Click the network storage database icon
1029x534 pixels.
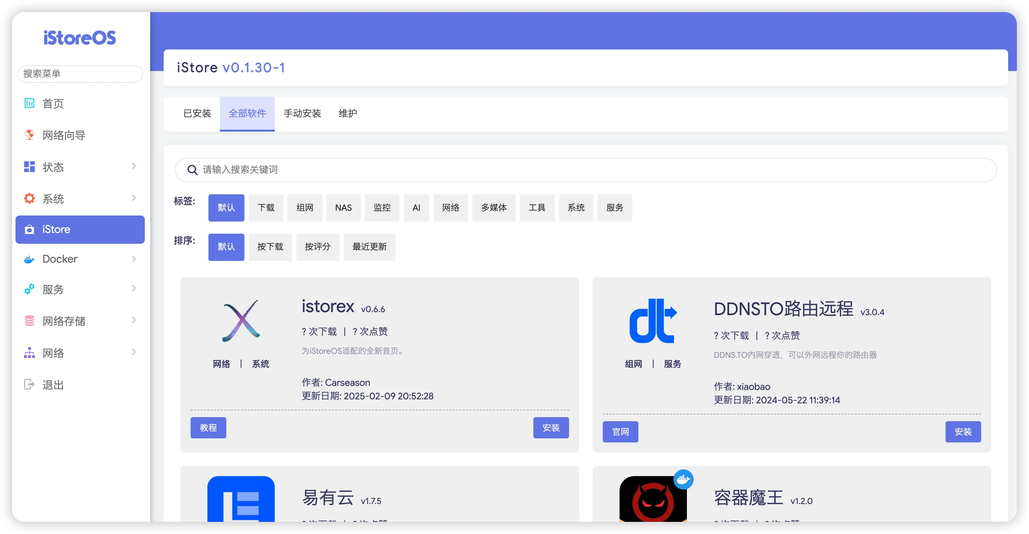pos(29,321)
